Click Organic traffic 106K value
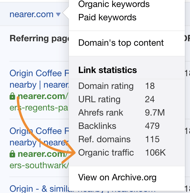Viewport: 190px width, 193px height. point(155,153)
